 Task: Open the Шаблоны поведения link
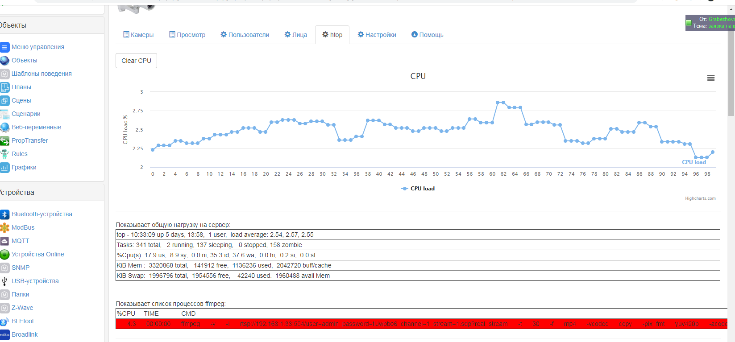(42, 74)
